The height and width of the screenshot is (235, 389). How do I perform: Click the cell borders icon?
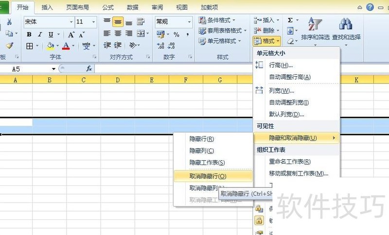tap(30, 46)
